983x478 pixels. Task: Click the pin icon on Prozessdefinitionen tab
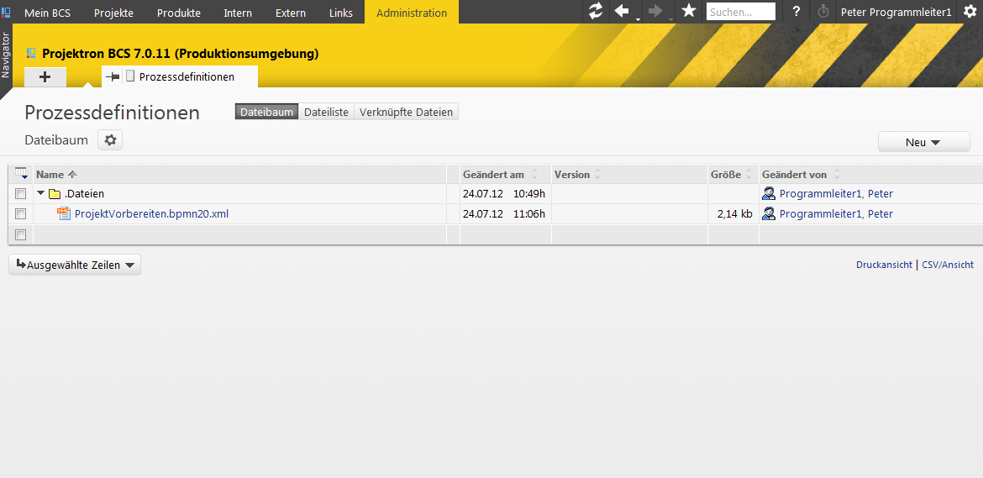point(113,76)
